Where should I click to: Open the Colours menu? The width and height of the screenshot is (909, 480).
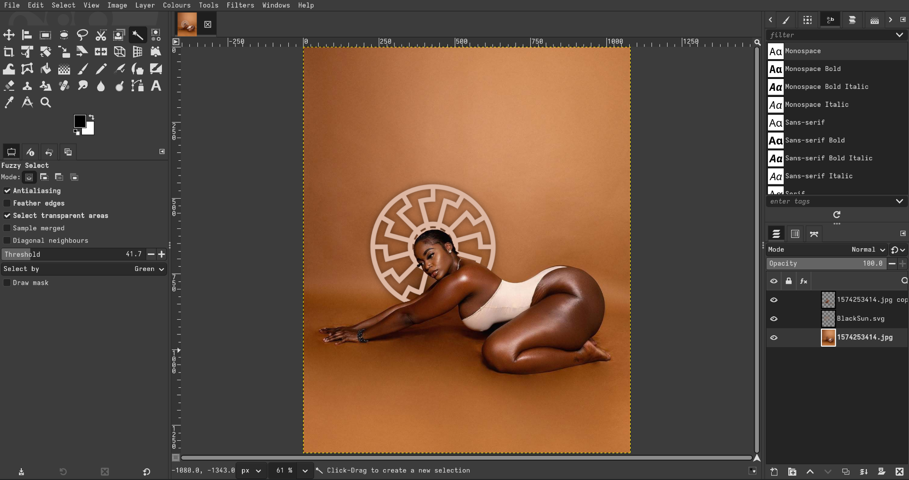177,5
